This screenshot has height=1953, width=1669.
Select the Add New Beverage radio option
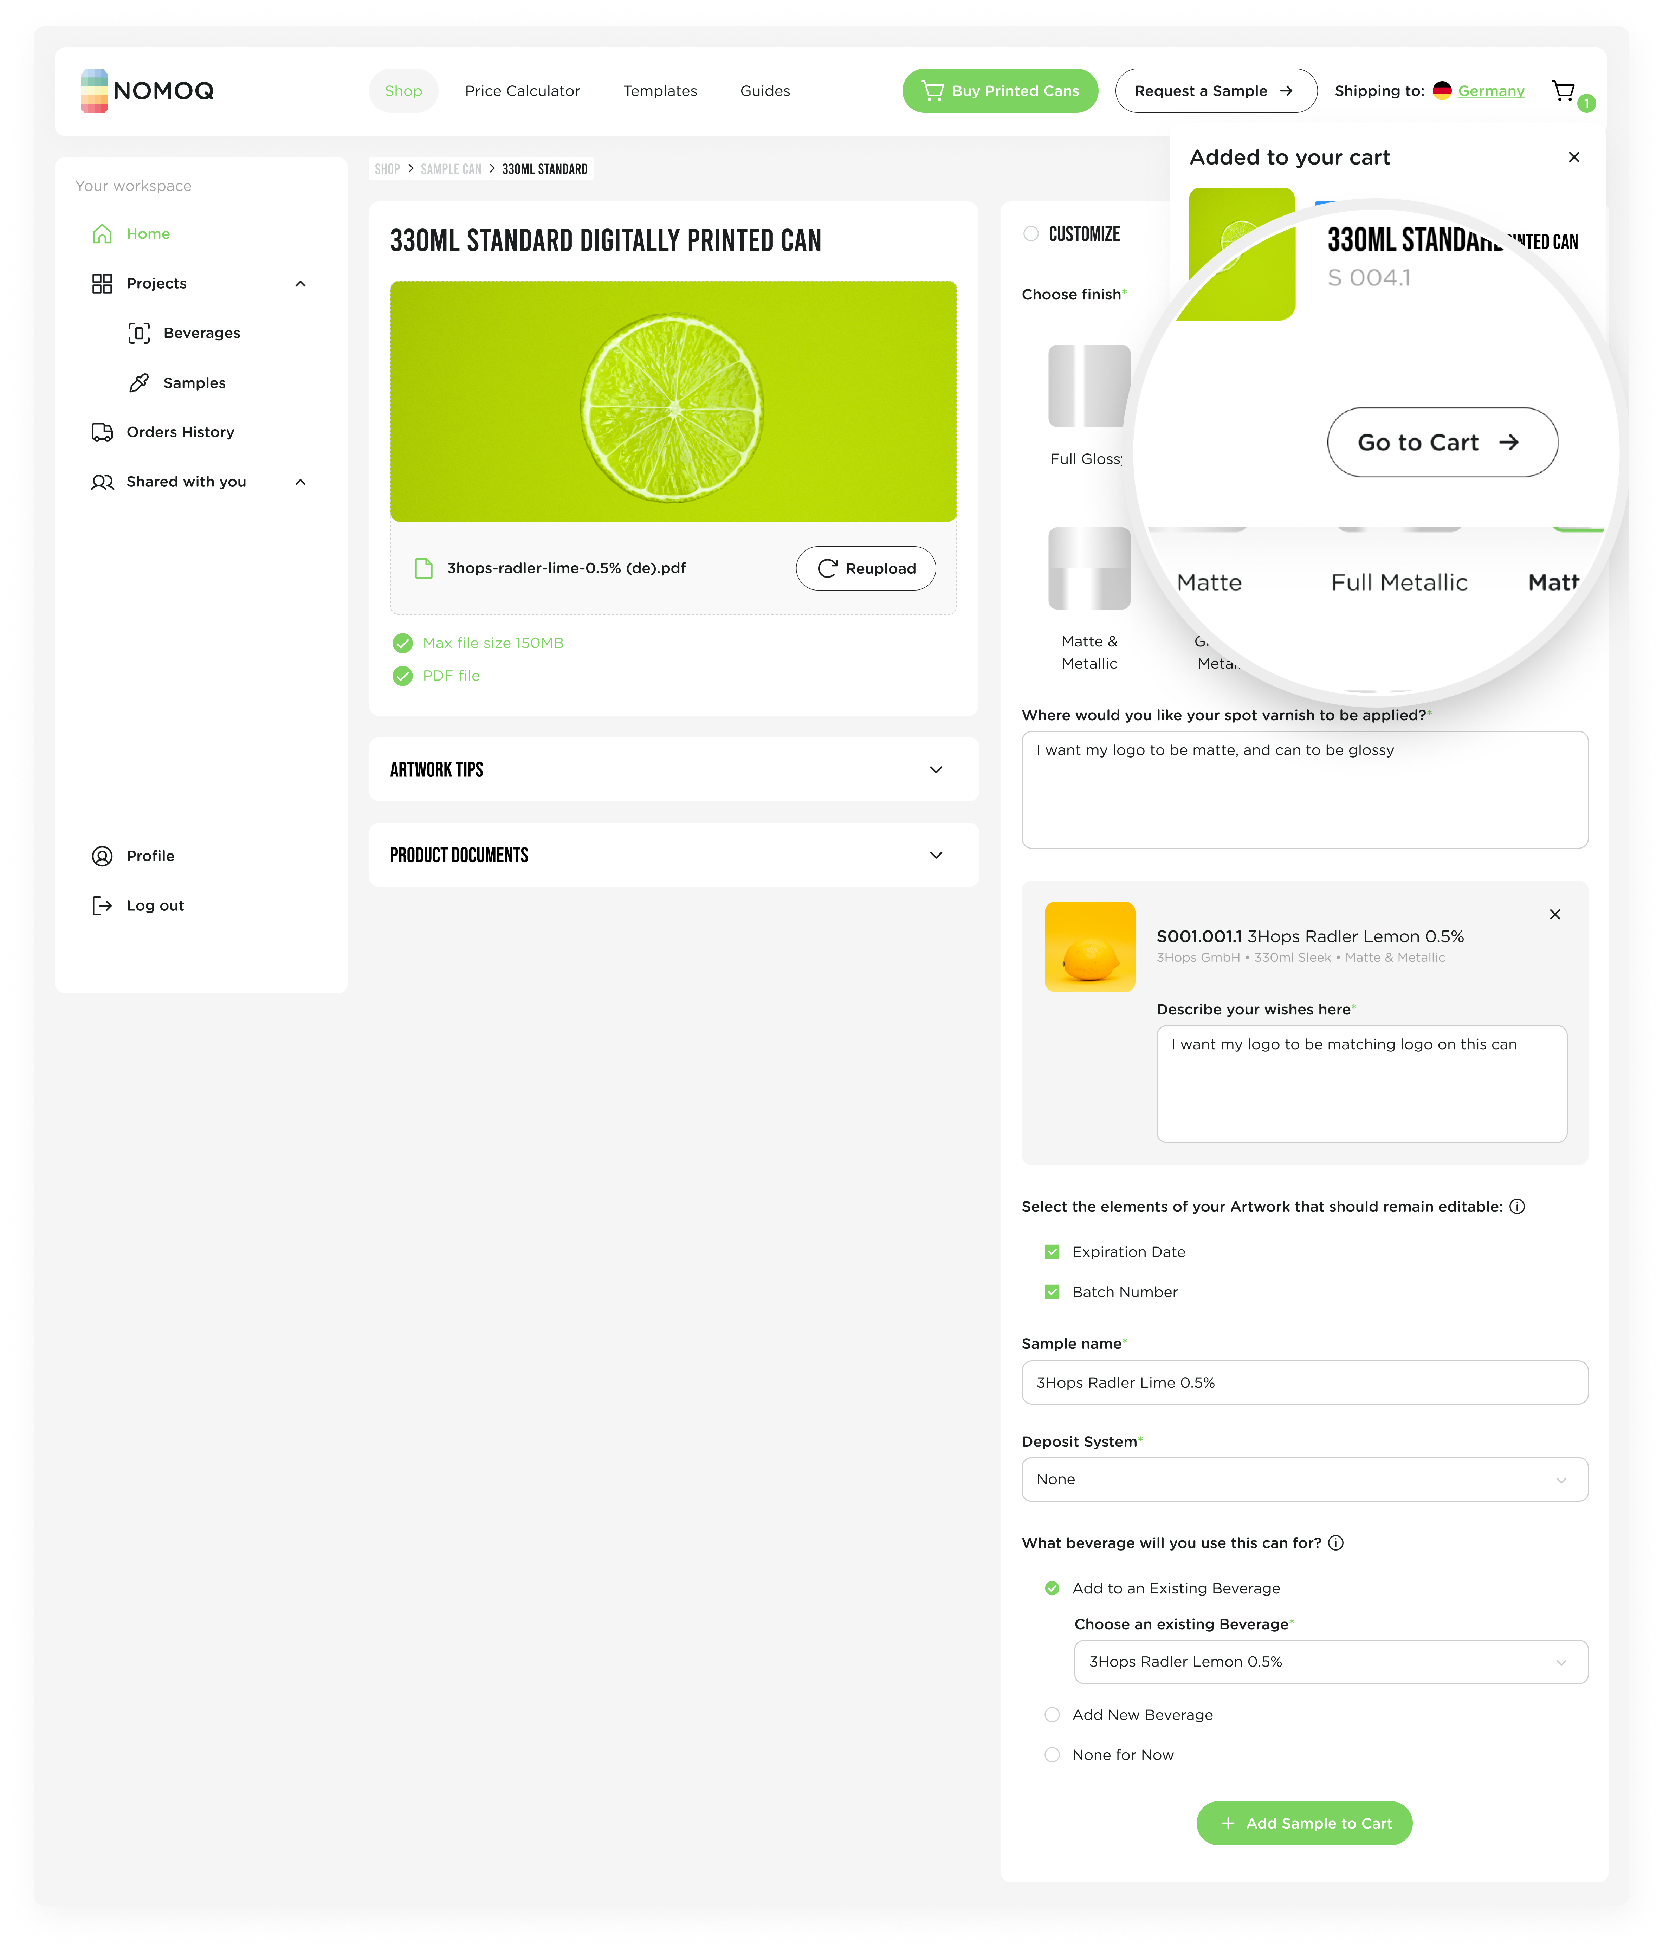click(x=1052, y=1715)
